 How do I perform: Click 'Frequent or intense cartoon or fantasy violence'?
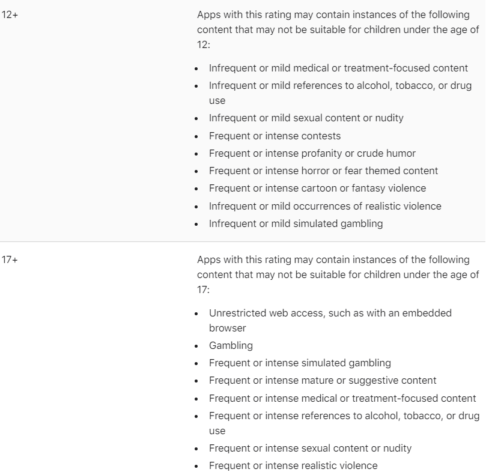pyautogui.click(x=317, y=189)
